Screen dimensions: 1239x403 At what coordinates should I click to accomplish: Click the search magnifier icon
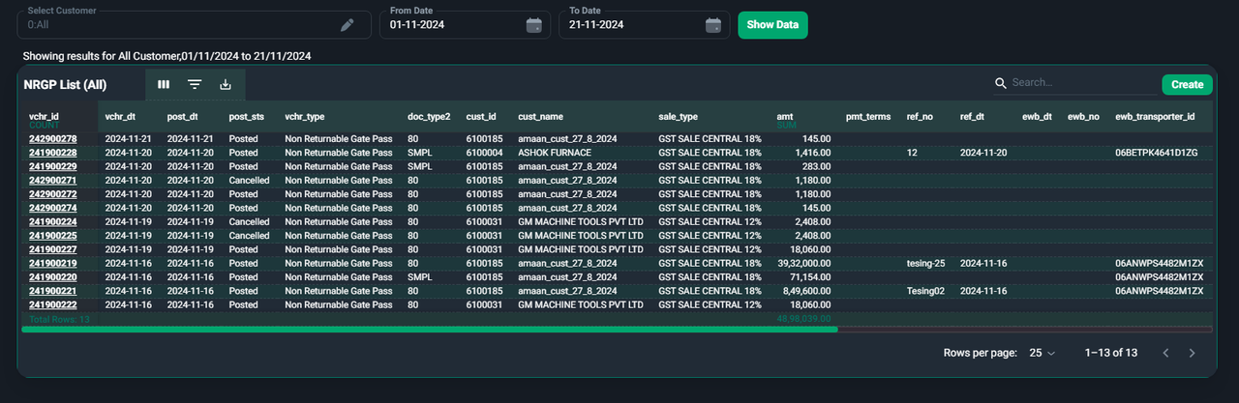tap(1001, 83)
